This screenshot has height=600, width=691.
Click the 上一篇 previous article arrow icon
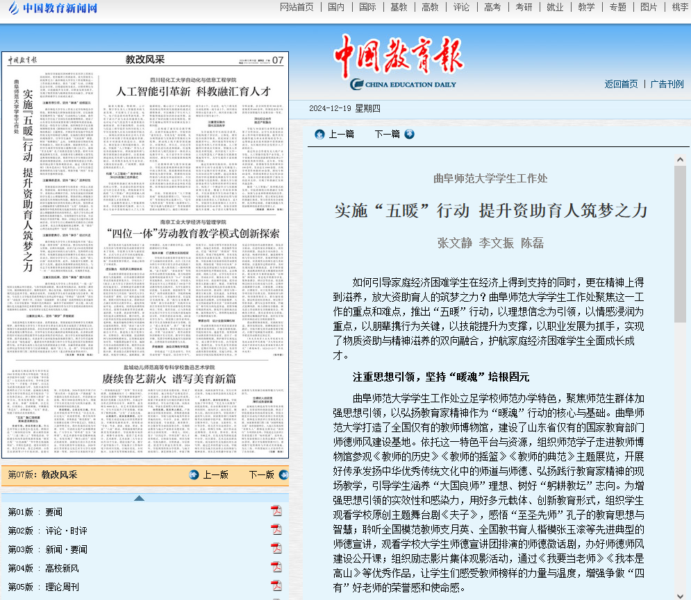point(319,134)
